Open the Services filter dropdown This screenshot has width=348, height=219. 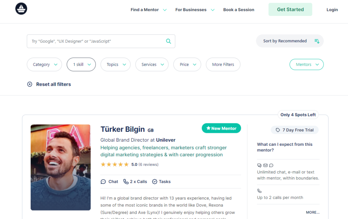[152, 64]
